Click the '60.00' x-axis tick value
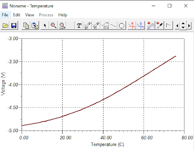194x150 pixels. pyautogui.click(x=147, y=137)
